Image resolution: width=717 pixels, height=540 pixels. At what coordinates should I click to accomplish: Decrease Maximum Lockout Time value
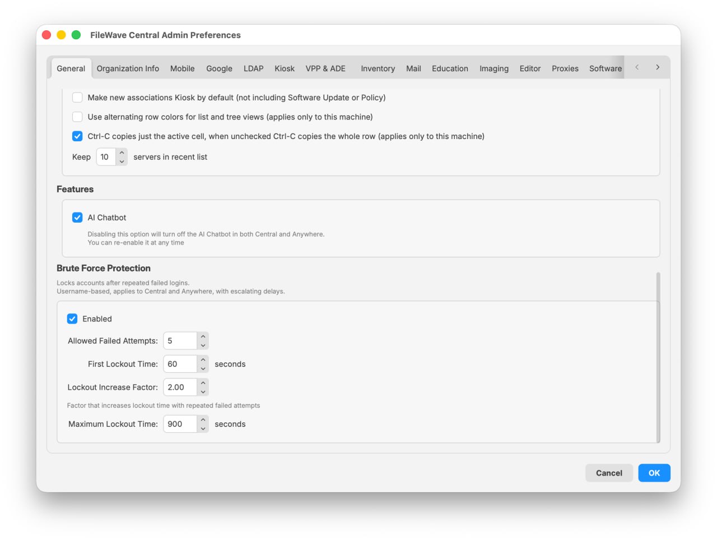[203, 428]
